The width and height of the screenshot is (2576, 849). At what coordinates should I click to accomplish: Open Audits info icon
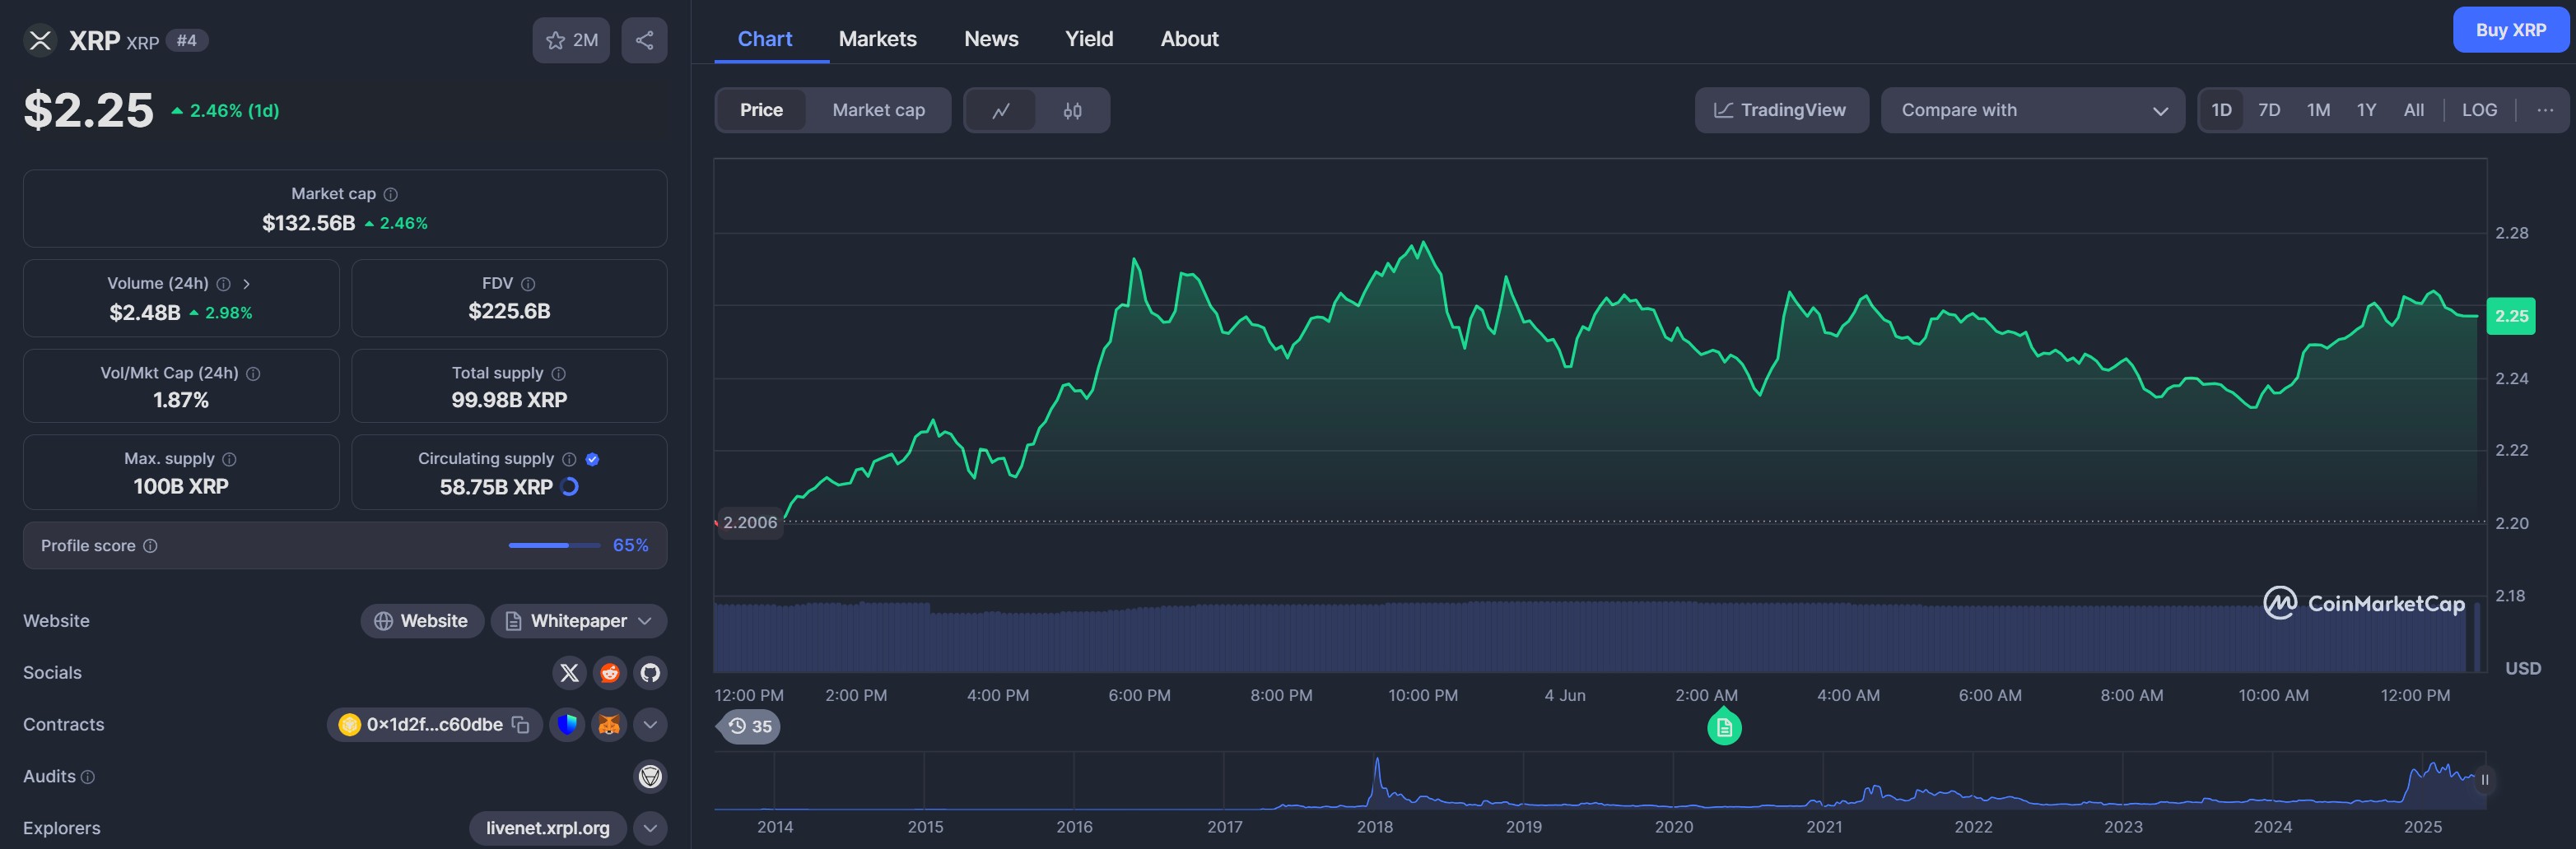pos(87,777)
